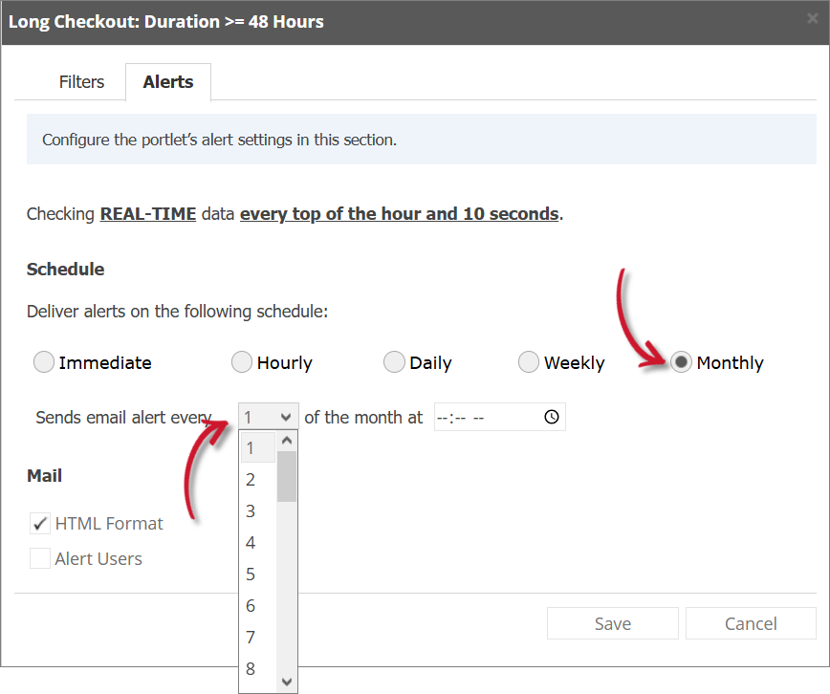Click the list scrollbar up arrow
The height and width of the screenshot is (694, 830).
point(287,441)
